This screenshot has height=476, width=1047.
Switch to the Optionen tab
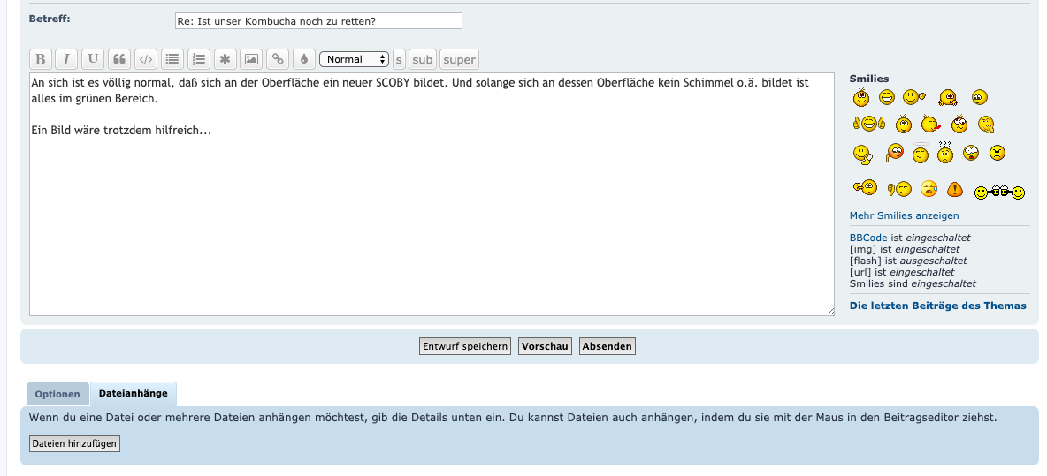[x=57, y=394]
